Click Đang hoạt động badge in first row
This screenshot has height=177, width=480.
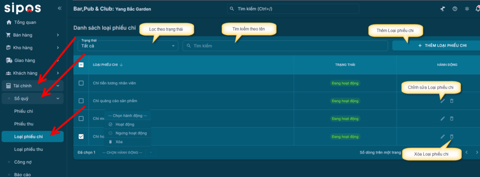[345, 83]
